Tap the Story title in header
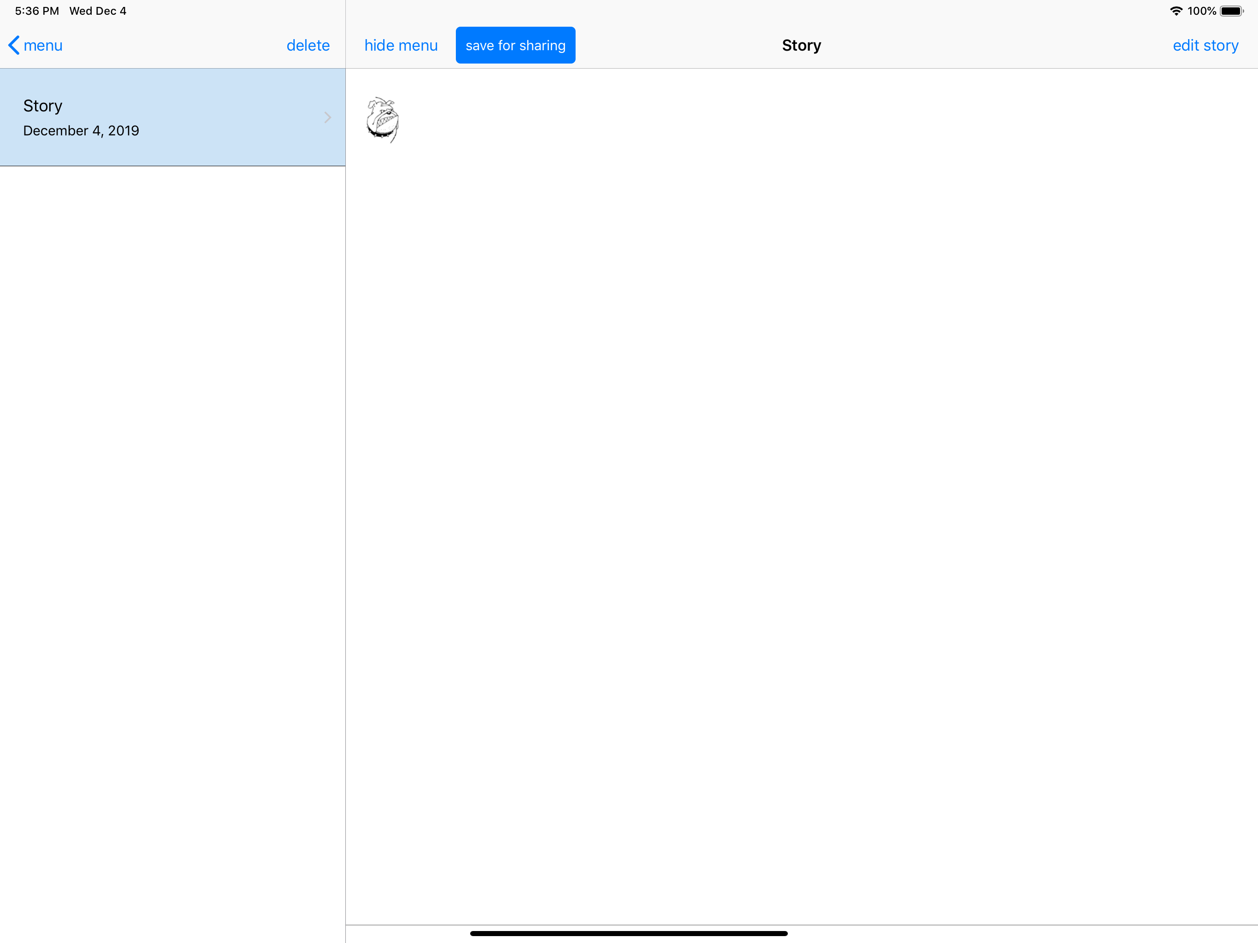 801,46
